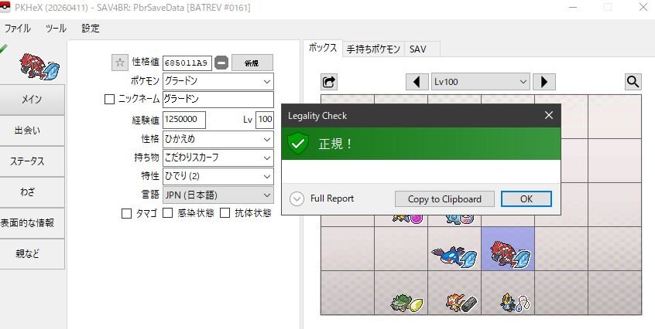Switch to the 手持ちポケモン tab
The image size is (655, 329).
click(372, 49)
